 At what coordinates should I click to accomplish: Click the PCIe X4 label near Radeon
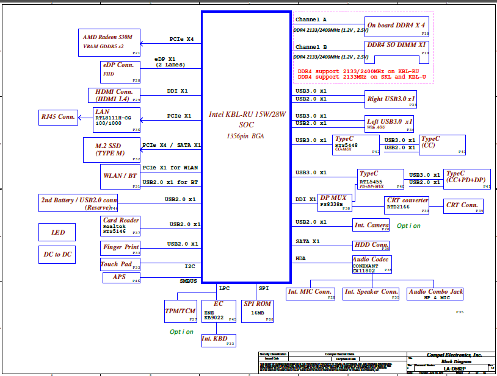(x=181, y=39)
